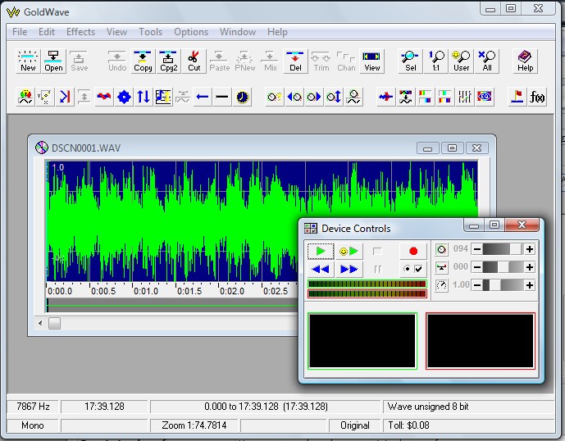This screenshot has width=565, height=441.
Task: Click the User zoom button
Action: tap(462, 61)
